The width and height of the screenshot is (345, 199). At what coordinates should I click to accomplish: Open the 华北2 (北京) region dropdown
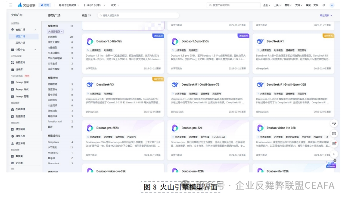point(94,5)
